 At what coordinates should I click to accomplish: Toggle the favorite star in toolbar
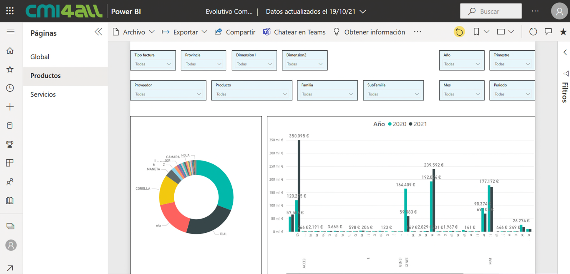coord(563,32)
